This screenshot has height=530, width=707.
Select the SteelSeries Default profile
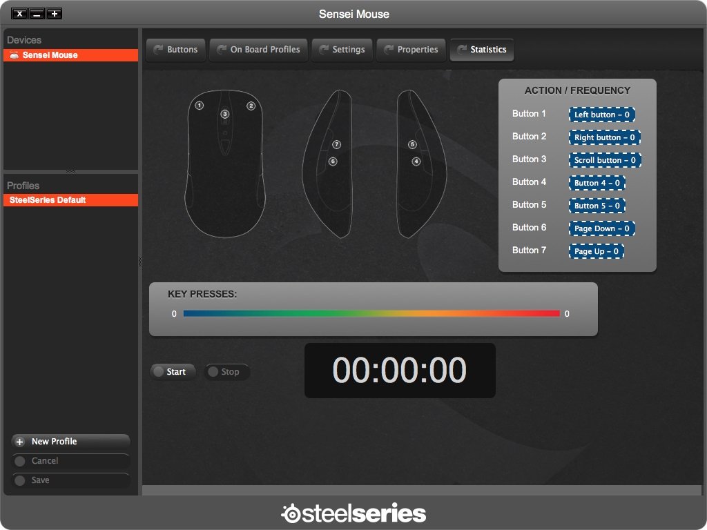pos(70,200)
